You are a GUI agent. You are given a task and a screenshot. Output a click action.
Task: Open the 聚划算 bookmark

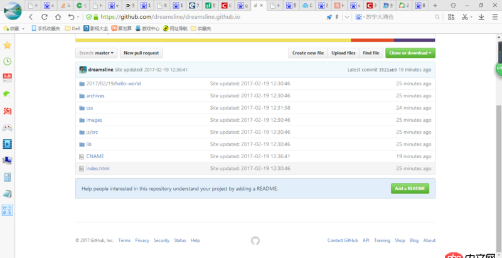[x=122, y=29]
